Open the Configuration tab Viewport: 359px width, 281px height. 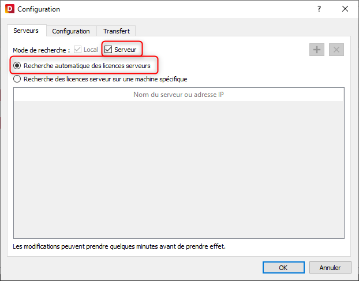click(71, 31)
